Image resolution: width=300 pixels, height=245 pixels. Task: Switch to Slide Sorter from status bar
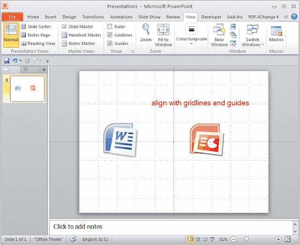coord(198,239)
